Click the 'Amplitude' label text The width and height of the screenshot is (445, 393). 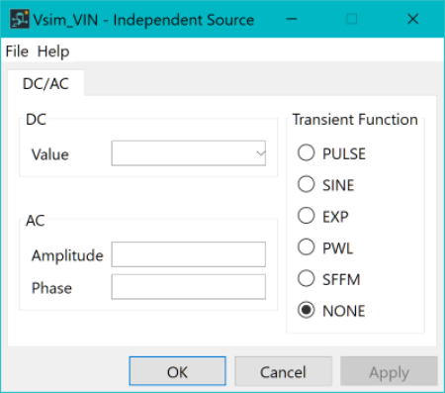[x=67, y=255]
